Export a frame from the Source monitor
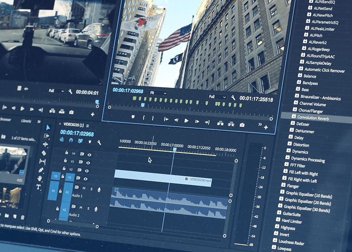The height and width of the screenshot is (252, 352). (x=71, y=112)
